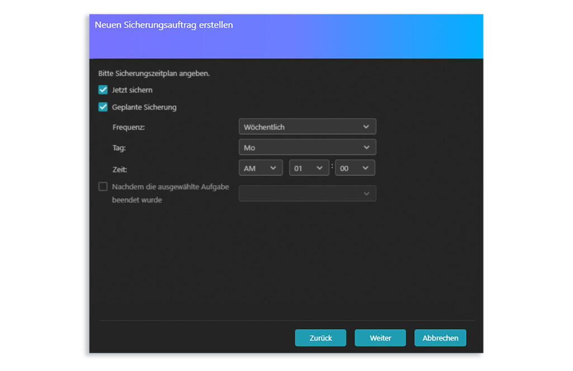Click the chevron arrow in Frequenz field
The height and width of the screenshot is (371, 573).
coord(366,126)
